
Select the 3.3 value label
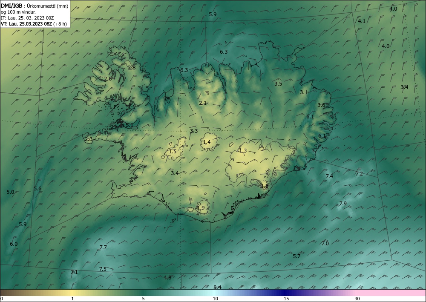[x=194, y=131]
